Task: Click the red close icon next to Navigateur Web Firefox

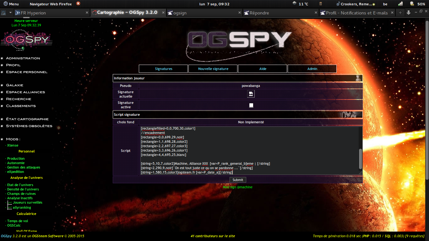Action: tap(78, 4)
